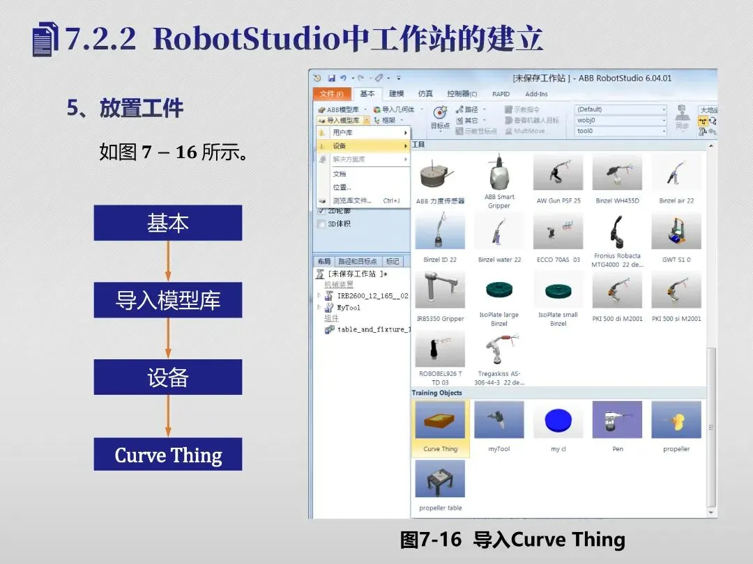The image size is (753, 564).
Task: Select the PKI 500 di M2001 thumbnail
Action: point(617,290)
